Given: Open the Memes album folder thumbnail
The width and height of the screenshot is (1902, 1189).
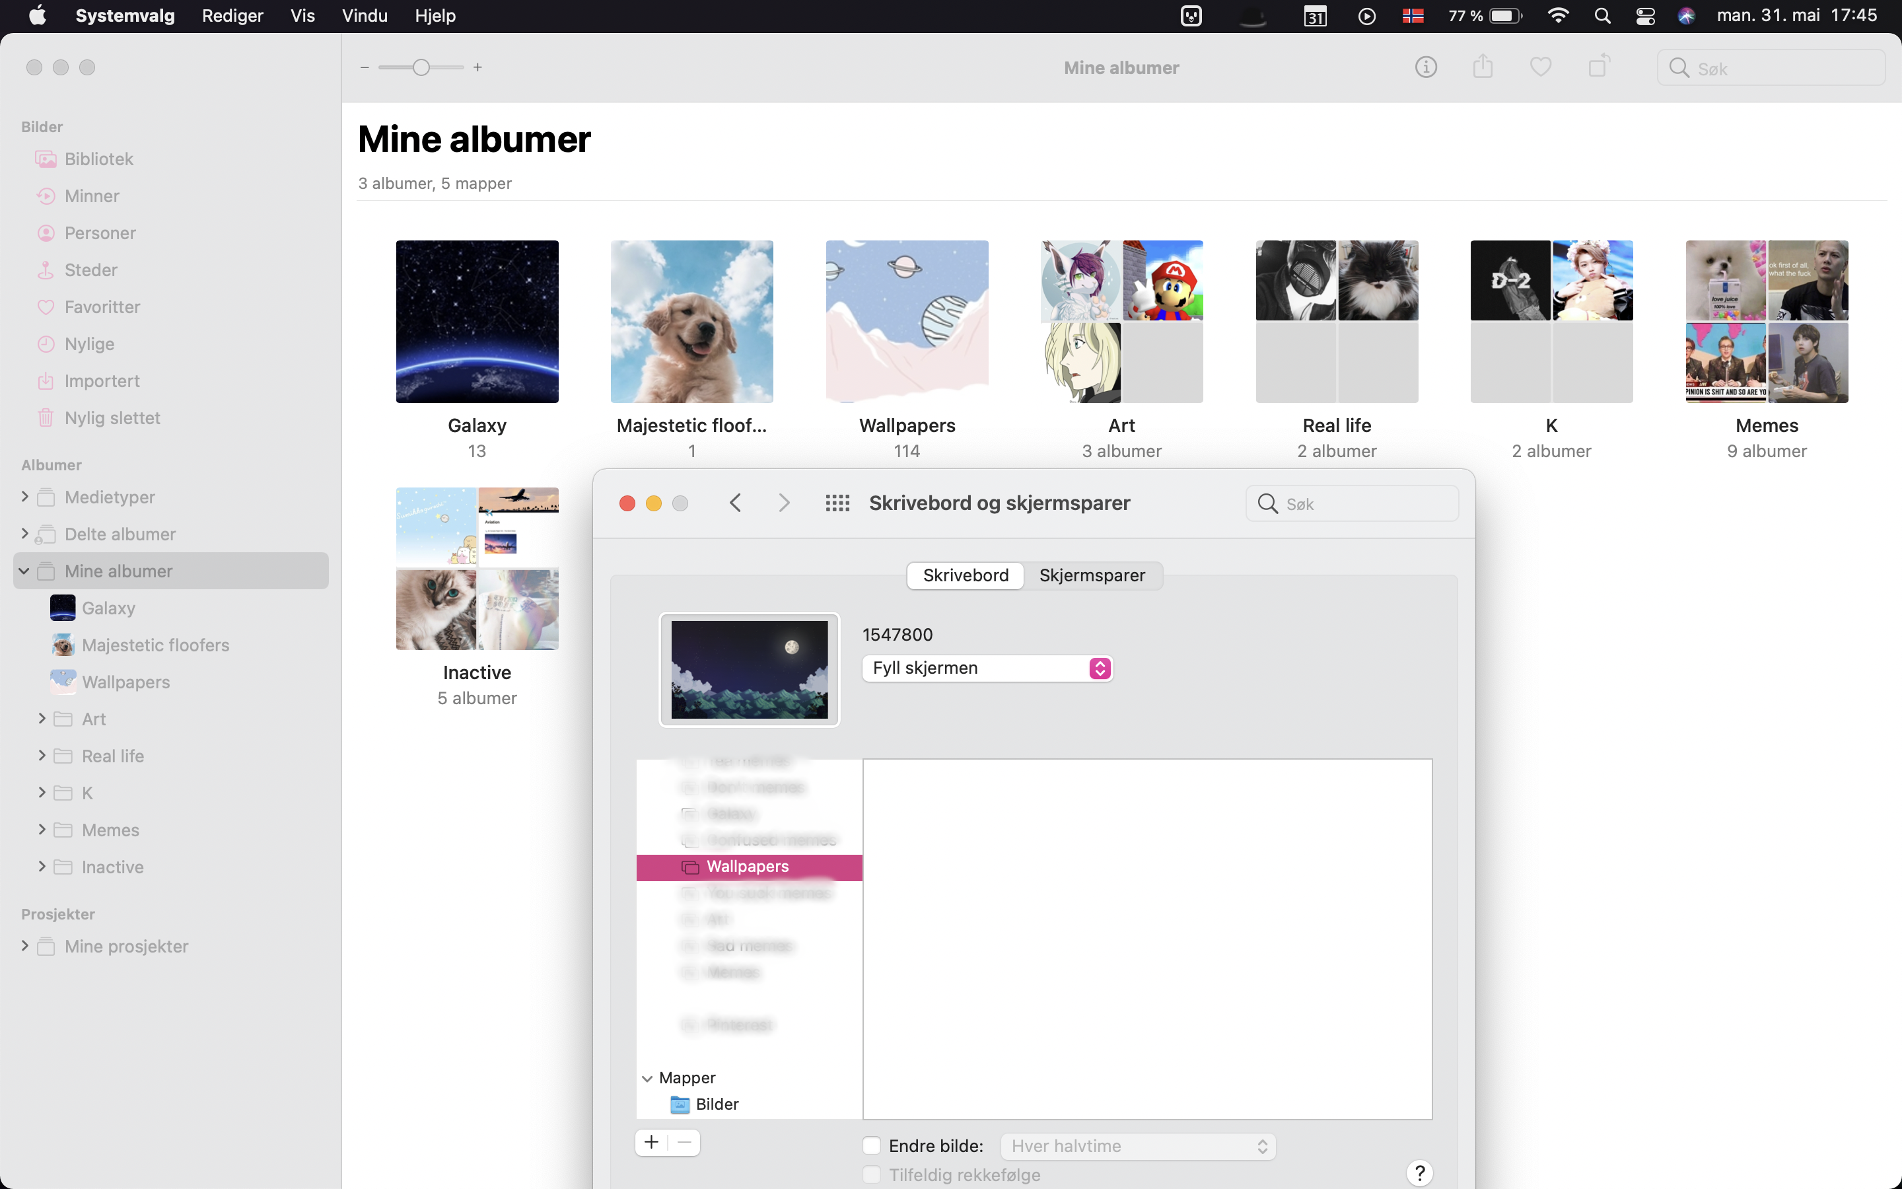Looking at the screenshot, I should click(x=1766, y=322).
